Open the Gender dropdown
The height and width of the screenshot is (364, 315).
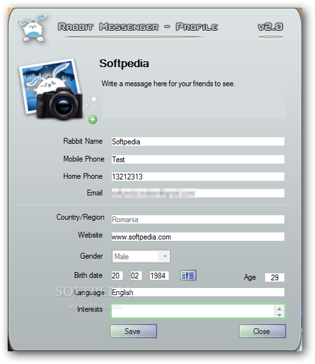[x=141, y=257]
